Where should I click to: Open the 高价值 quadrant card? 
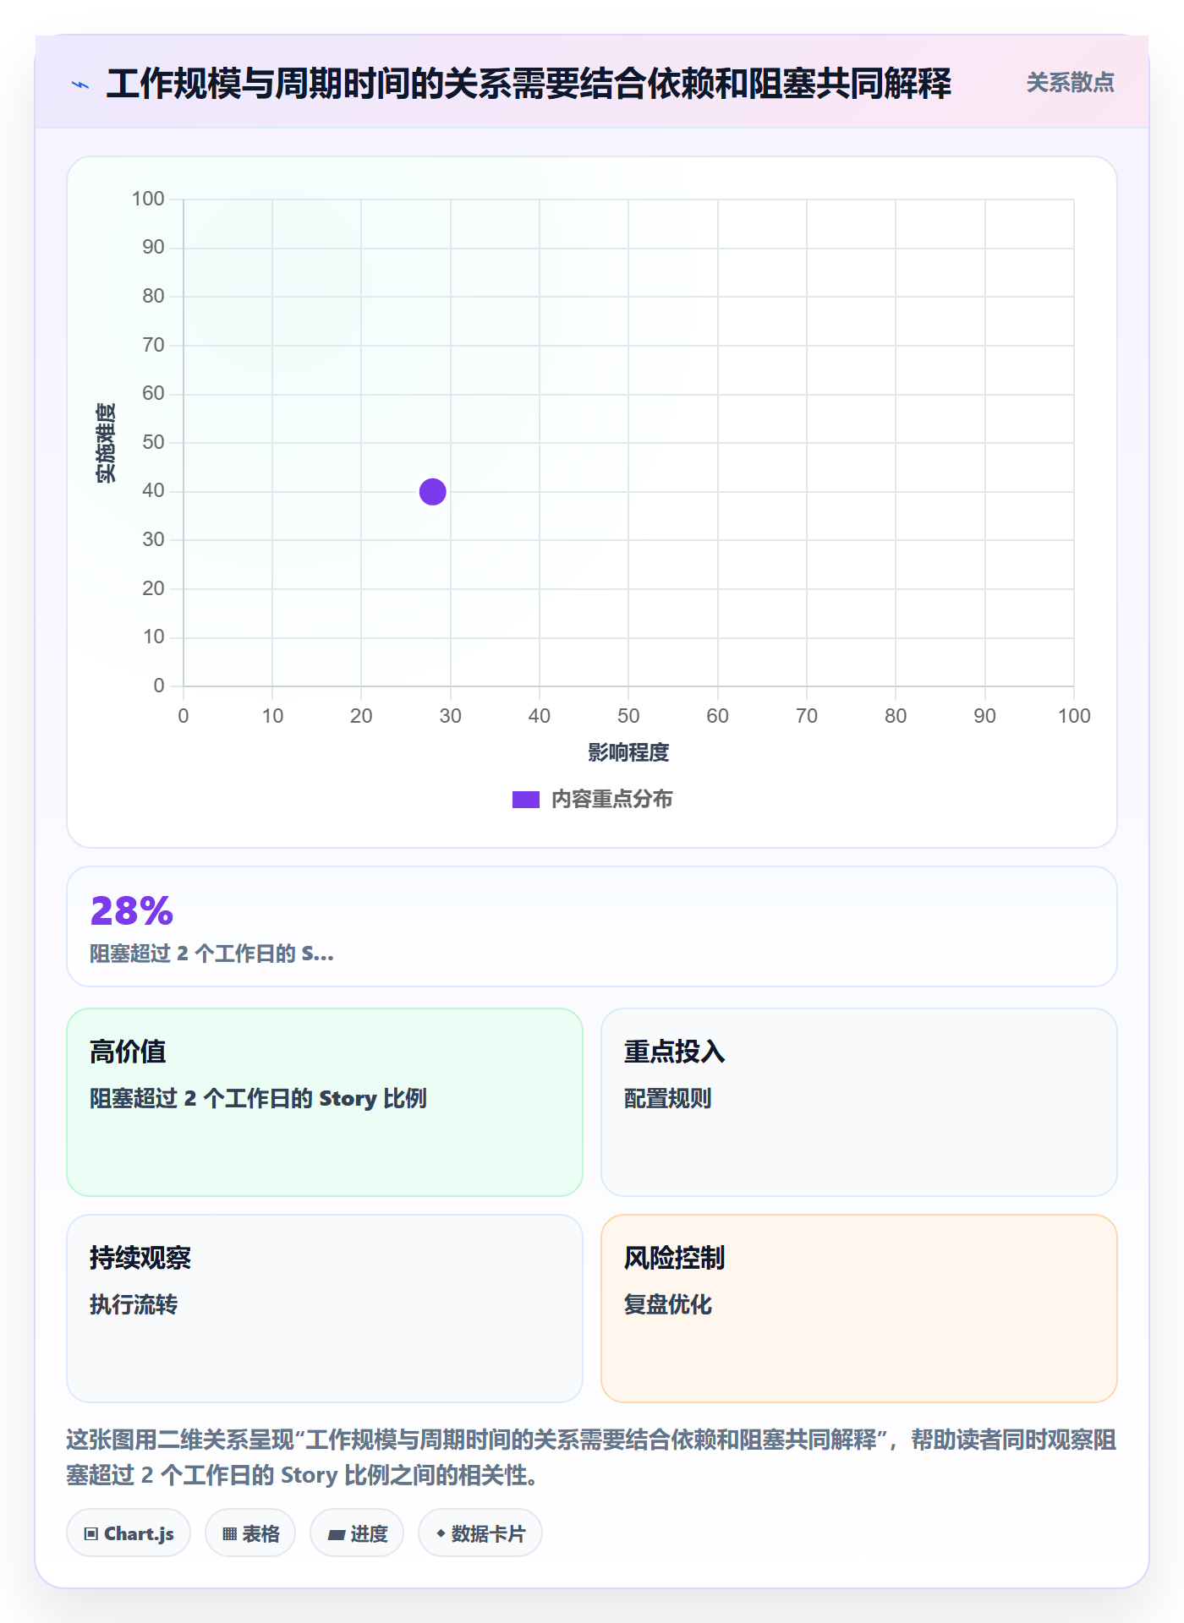325,1101
